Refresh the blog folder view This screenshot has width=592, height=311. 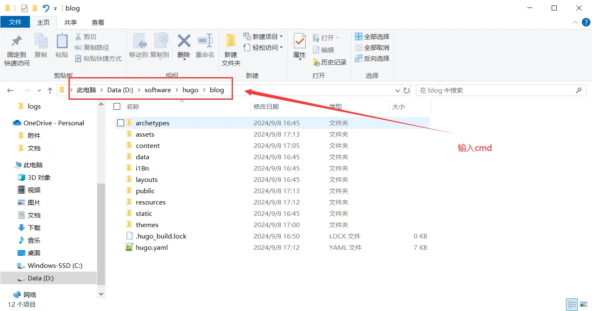(407, 91)
